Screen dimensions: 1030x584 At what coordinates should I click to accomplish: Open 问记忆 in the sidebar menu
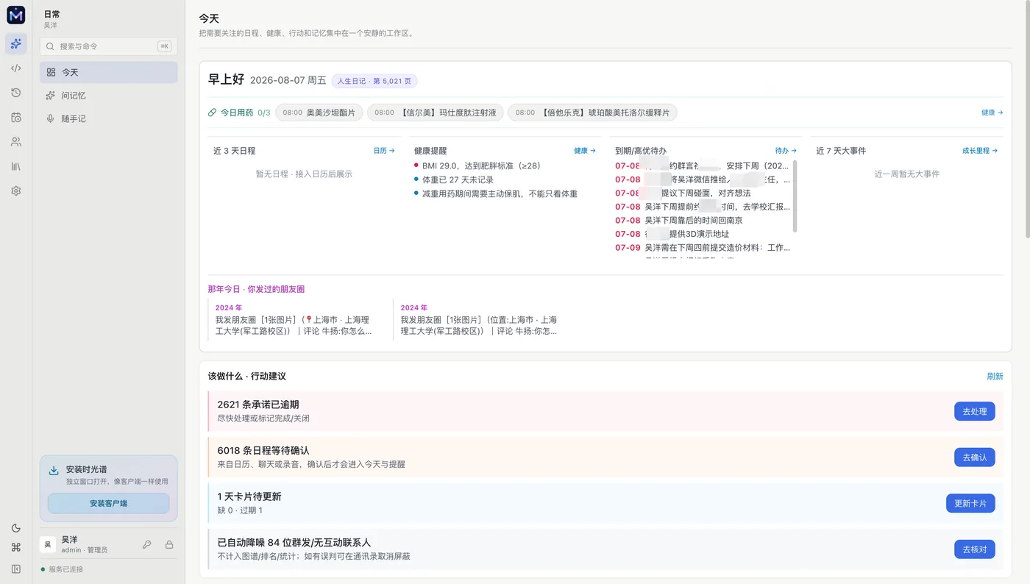109,96
